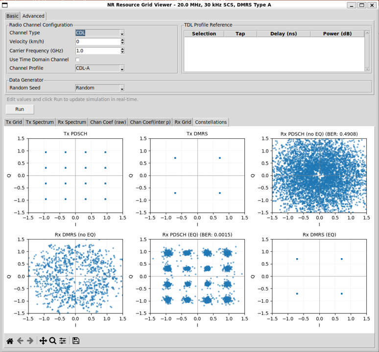The height and width of the screenshot is (352, 379).
Task: Increment the Carrier Frequency spinner up arrow
Action: (x=122, y=49)
